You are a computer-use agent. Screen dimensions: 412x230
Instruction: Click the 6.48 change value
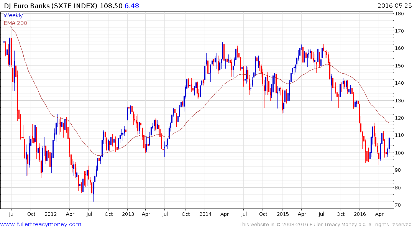[x=131, y=5]
